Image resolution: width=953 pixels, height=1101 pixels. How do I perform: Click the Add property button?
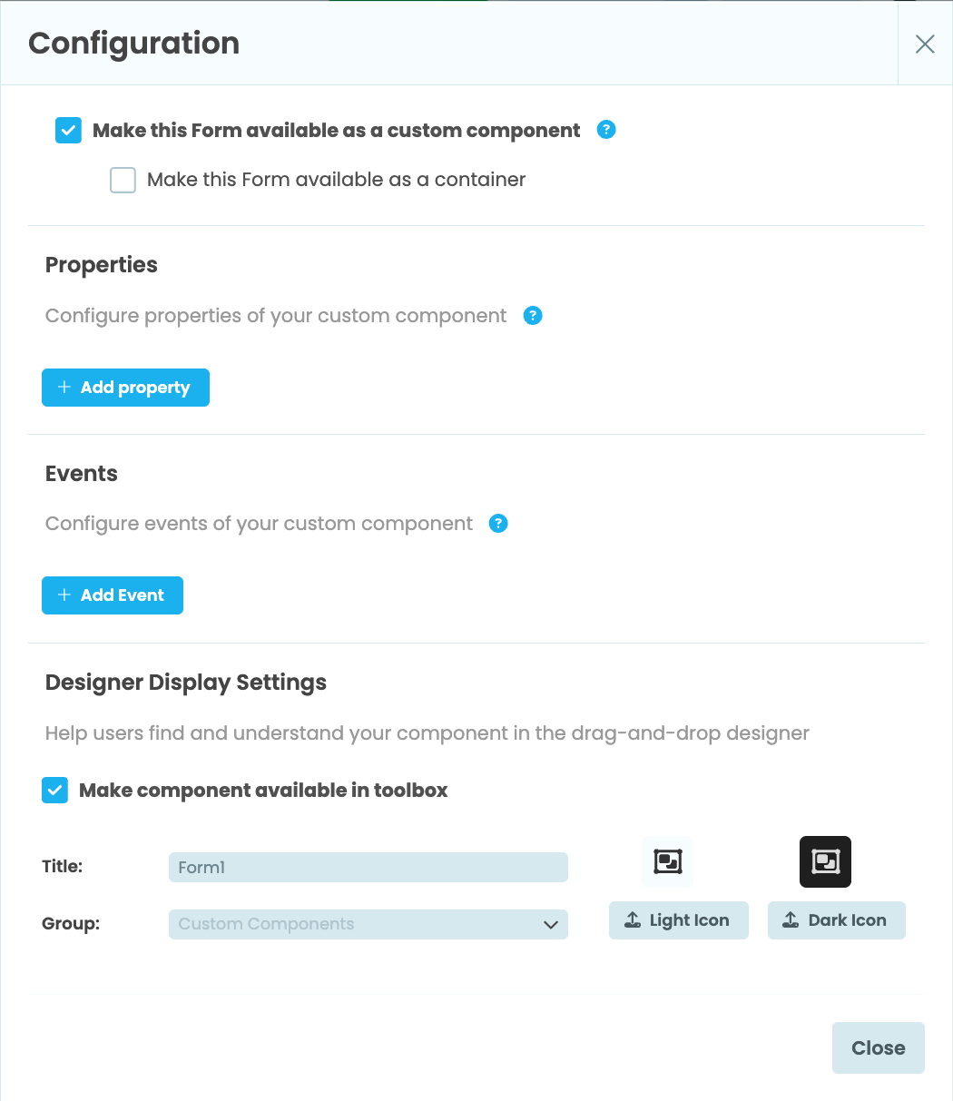tap(125, 388)
